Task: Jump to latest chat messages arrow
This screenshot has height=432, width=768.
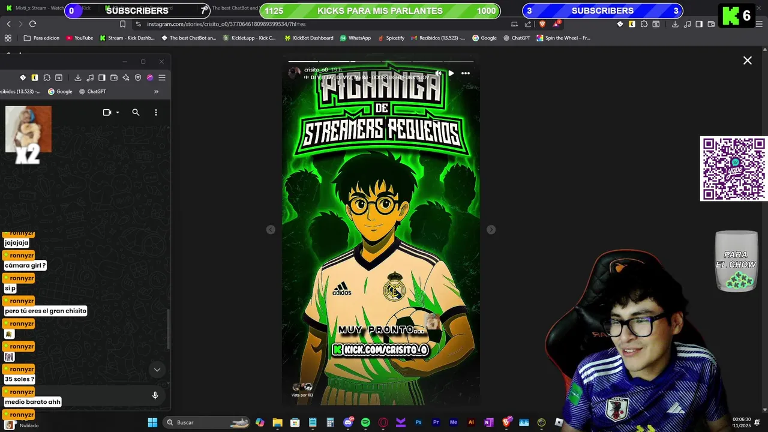Action: point(157,370)
